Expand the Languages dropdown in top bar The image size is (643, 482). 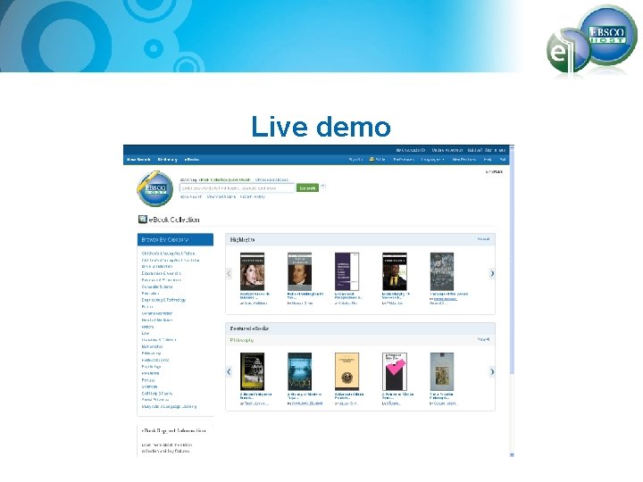[x=432, y=160]
